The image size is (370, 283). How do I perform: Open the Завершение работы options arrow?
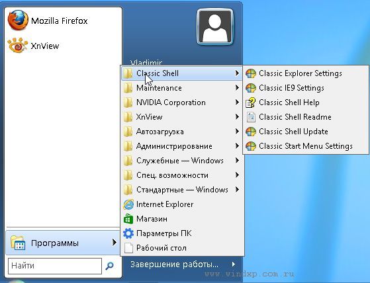[233, 264]
